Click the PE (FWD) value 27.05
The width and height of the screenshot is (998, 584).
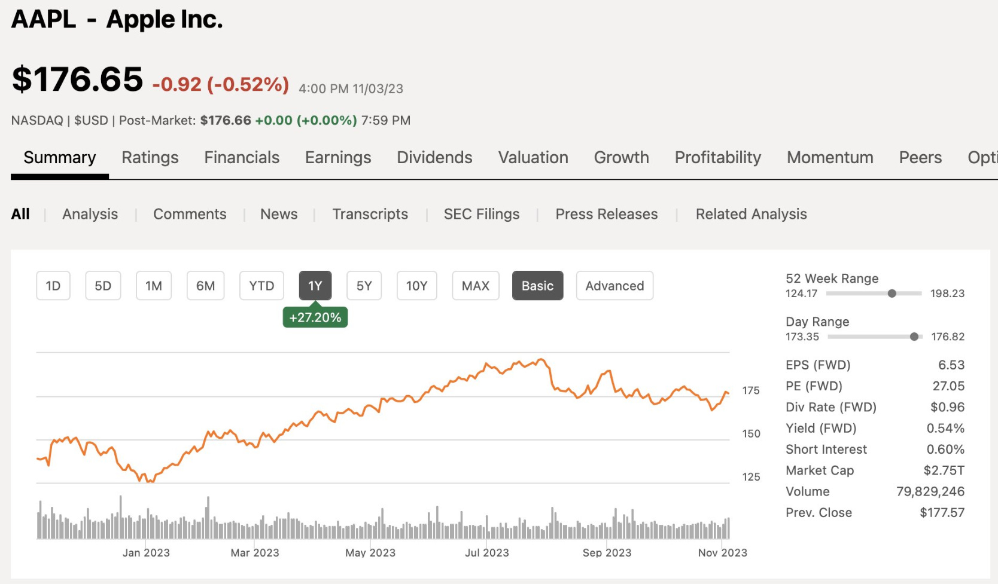click(x=948, y=386)
